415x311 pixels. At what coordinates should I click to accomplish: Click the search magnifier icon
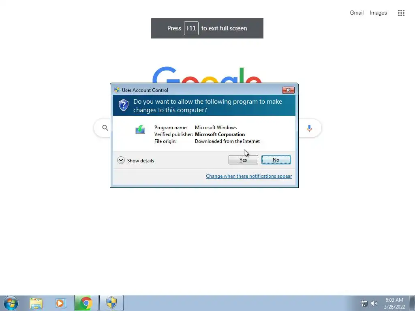(x=105, y=128)
